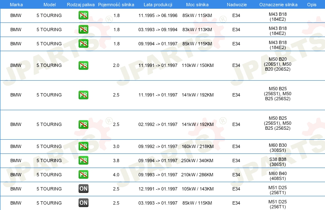This screenshot has height=210, width=325.
Task: Click the Moc silnika column header
Action: point(197,5)
